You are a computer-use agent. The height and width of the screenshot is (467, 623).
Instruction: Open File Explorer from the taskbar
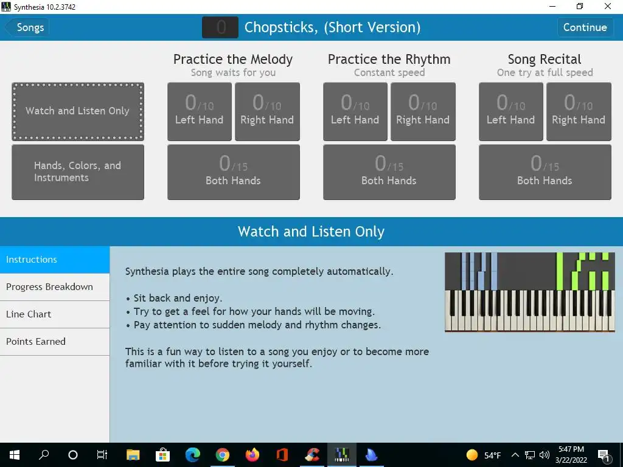pyautogui.click(x=133, y=455)
